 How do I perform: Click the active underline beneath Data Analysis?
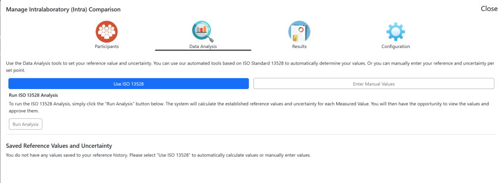tap(203, 50)
